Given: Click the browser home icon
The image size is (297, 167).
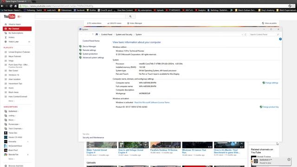Looking at the screenshot, I should click(15, 6).
